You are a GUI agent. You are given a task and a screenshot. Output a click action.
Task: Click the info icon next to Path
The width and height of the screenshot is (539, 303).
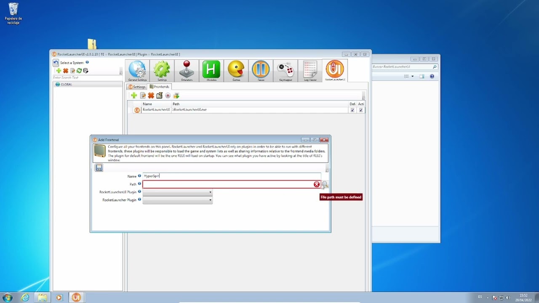(x=139, y=183)
